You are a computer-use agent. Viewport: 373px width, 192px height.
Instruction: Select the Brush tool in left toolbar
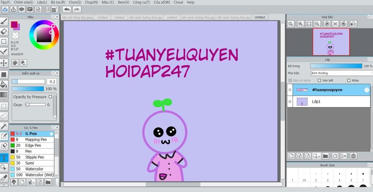click(x=4, y=21)
